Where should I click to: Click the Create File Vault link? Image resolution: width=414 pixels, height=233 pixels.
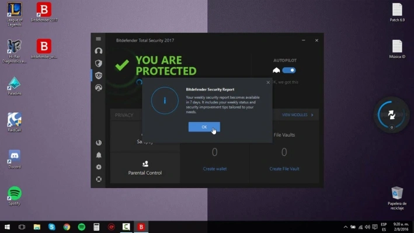284,169
